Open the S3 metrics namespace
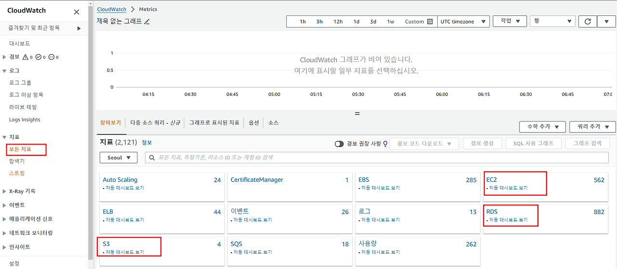This screenshot has height=269, width=617. [107, 244]
